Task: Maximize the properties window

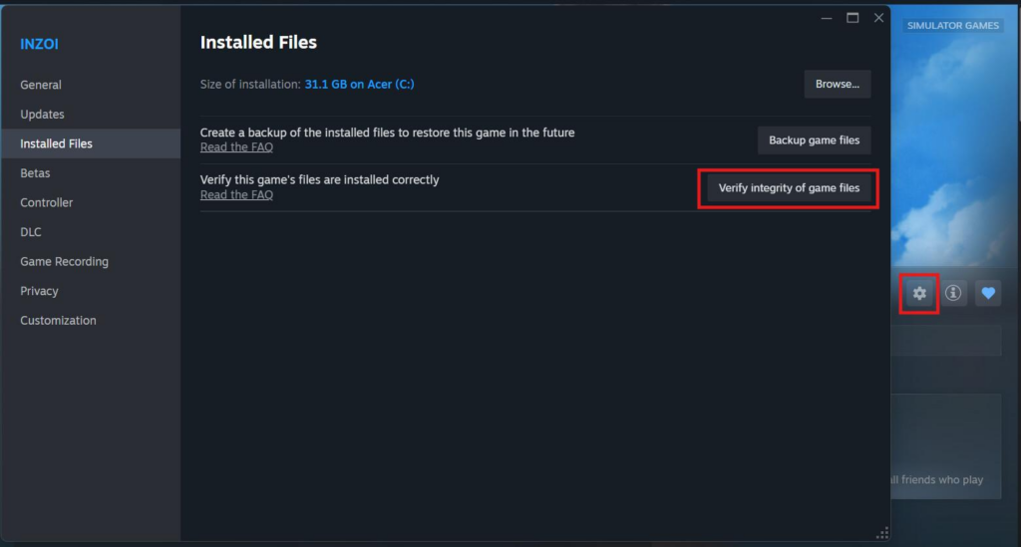Action: 852,18
